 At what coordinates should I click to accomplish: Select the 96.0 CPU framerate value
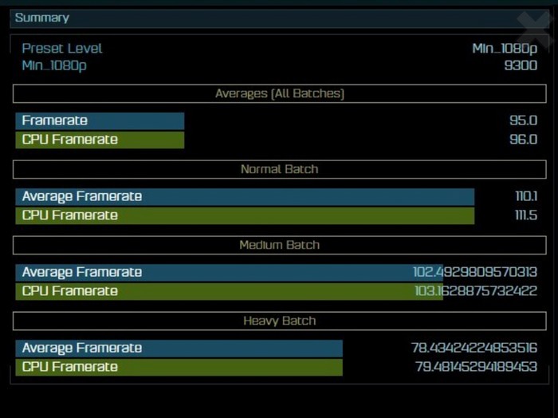click(x=523, y=140)
